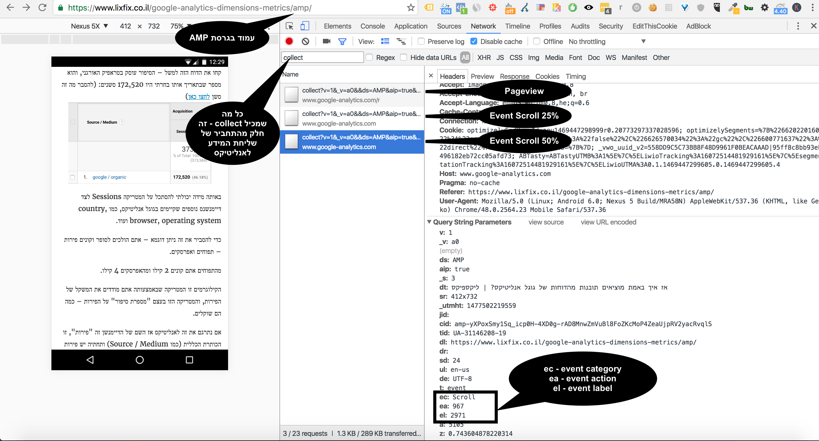Image resolution: width=819 pixels, height=441 pixels.
Task: Open the AdBlock panel tab
Action: (x=698, y=26)
